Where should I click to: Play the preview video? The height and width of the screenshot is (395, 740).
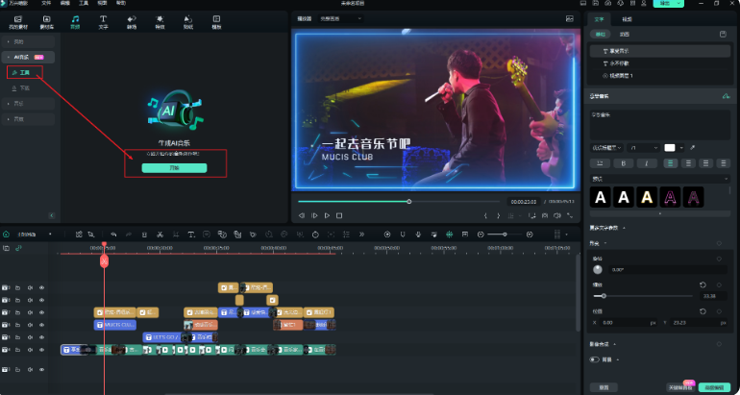point(327,215)
